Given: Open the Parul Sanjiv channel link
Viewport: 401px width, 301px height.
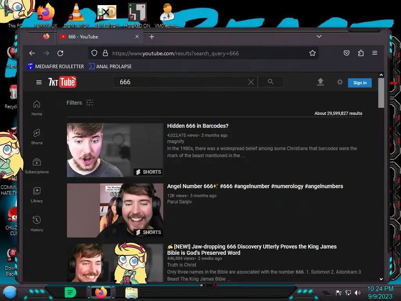Looking at the screenshot, I should click(x=179, y=202).
